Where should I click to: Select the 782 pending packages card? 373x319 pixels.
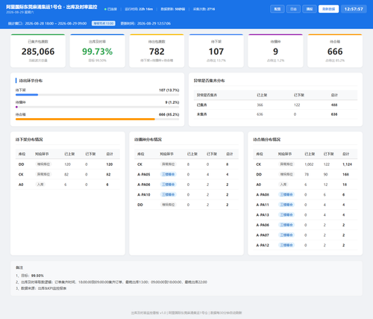point(157,51)
